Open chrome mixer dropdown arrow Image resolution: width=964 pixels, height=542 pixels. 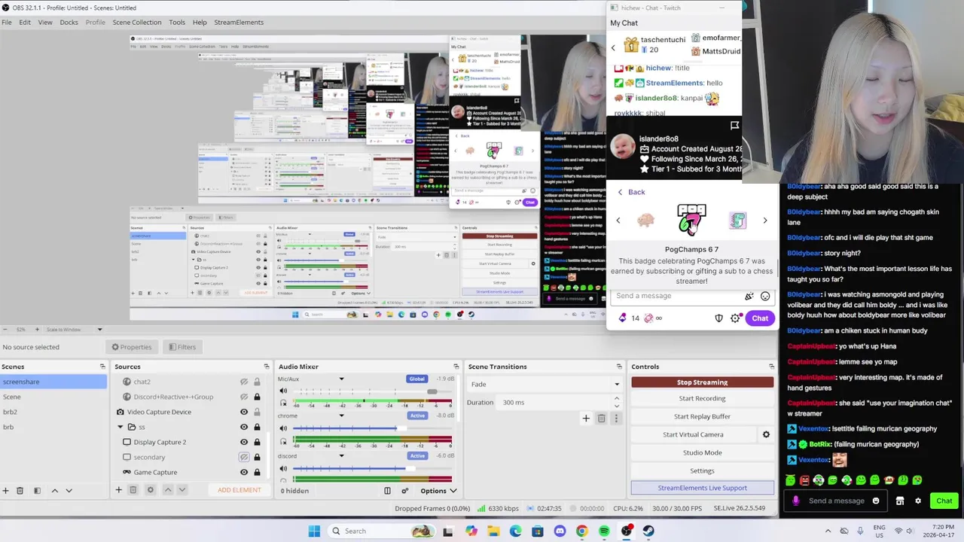[x=341, y=416]
